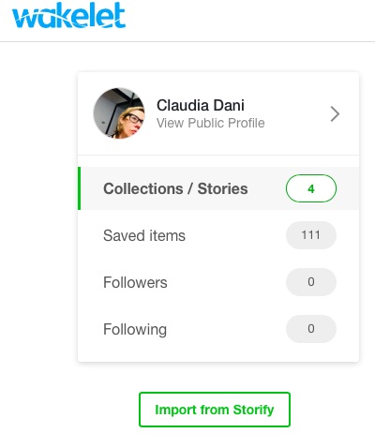Click the 111 saved items badge
This screenshot has width=375, height=448.
pos(311,235)
